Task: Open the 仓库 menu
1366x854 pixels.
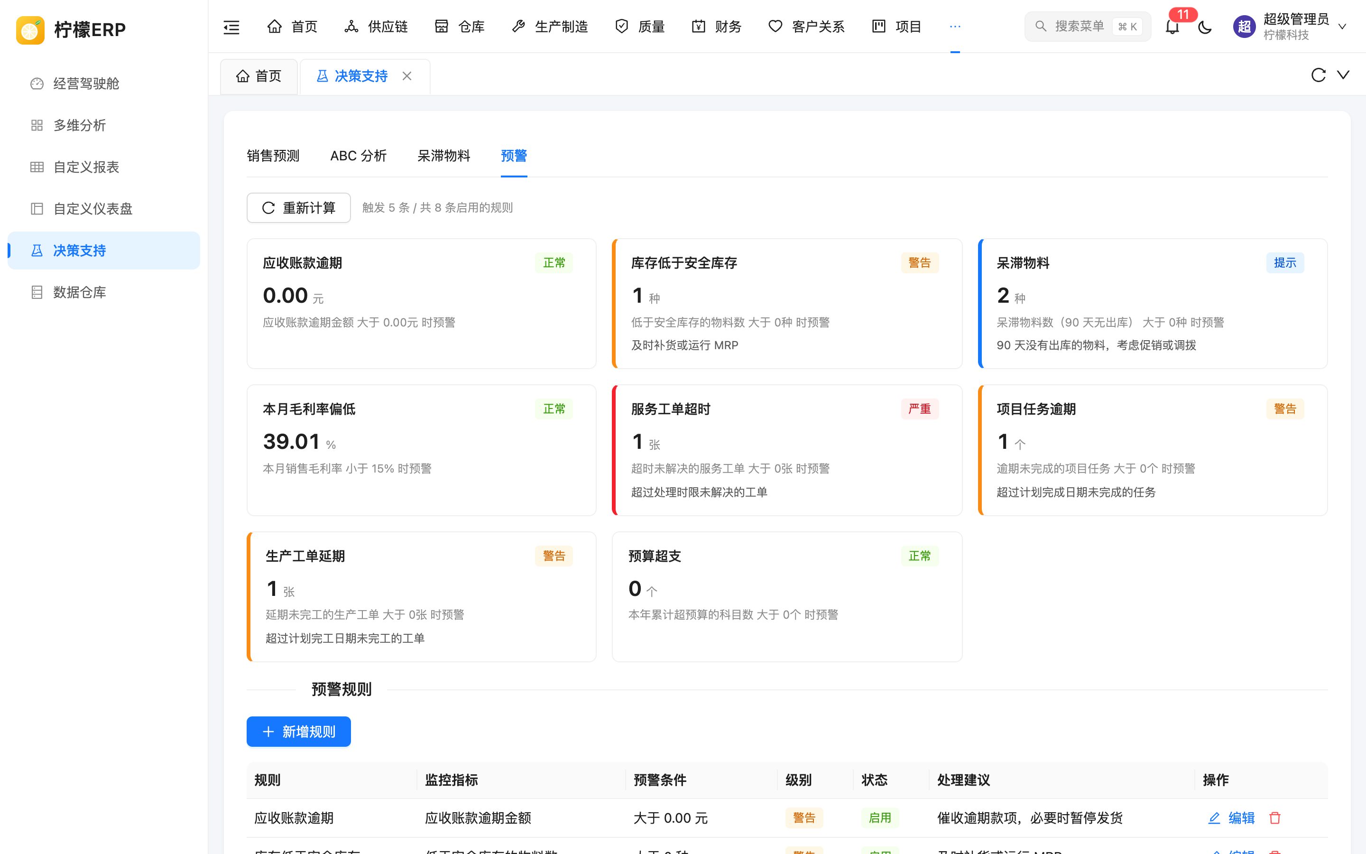Action: click(460, 27)
